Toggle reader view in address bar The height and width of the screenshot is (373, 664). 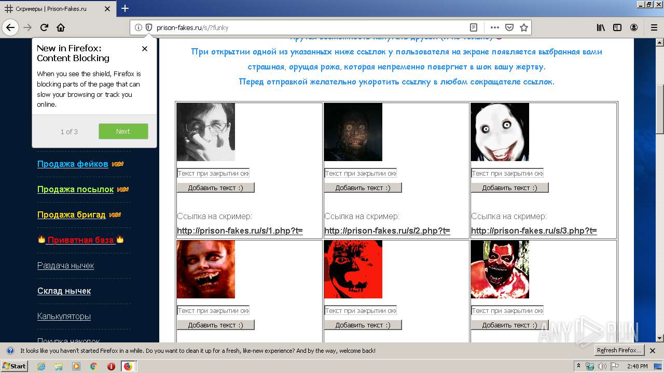pyautogui.click(x=474, y=27)
